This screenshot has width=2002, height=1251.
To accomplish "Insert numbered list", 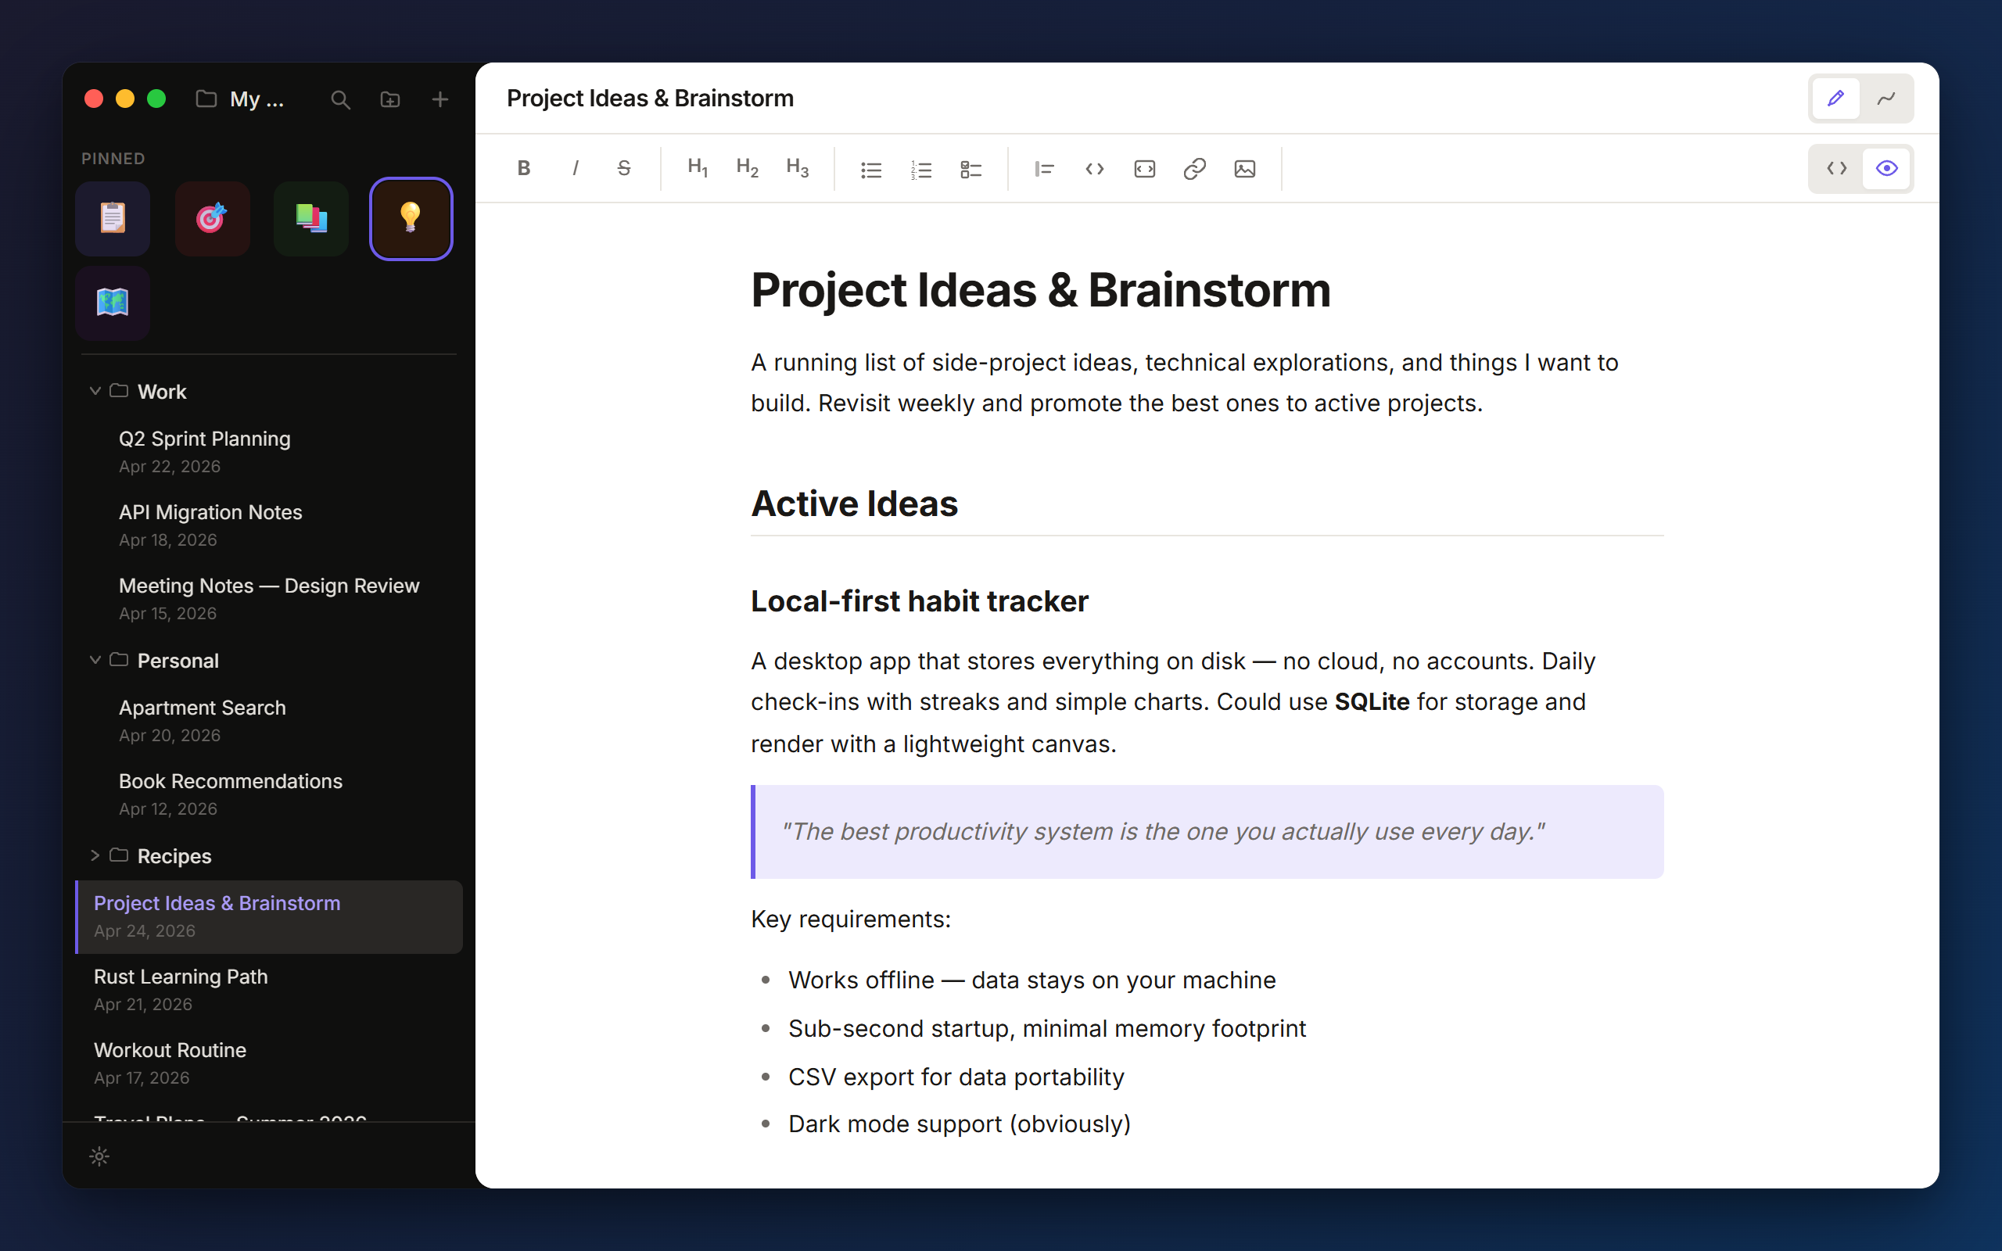I will coord(920,169).
